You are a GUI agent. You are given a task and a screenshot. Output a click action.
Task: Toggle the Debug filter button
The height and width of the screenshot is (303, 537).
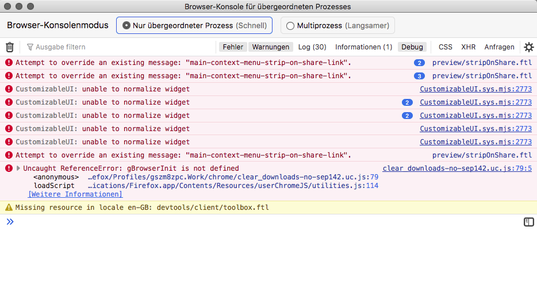412,47
